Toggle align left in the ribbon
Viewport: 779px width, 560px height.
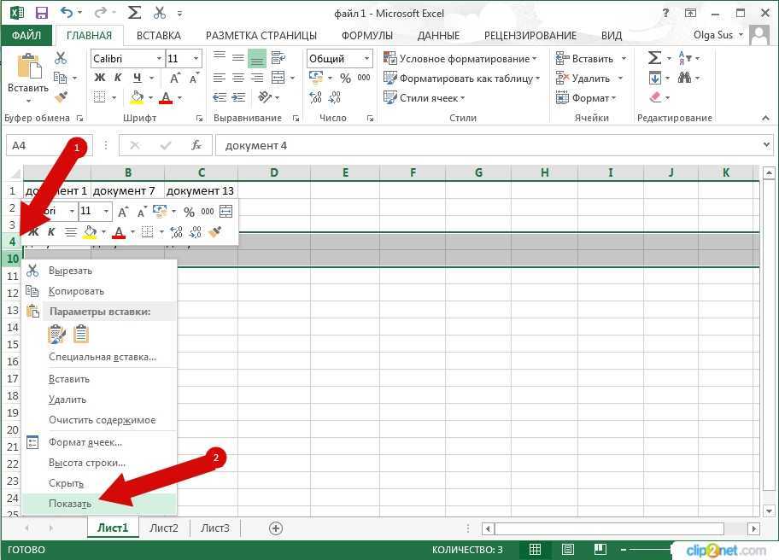click(x=220, y=78)
